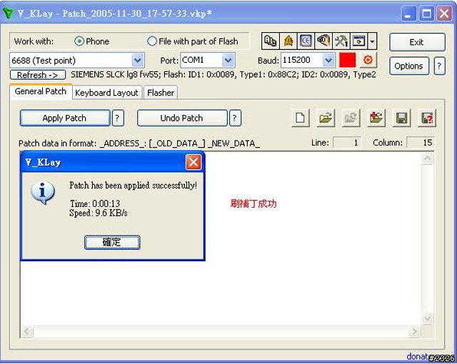Open help next to Undo Patch
Screen dimensions: 457x364
coord(235,118)
